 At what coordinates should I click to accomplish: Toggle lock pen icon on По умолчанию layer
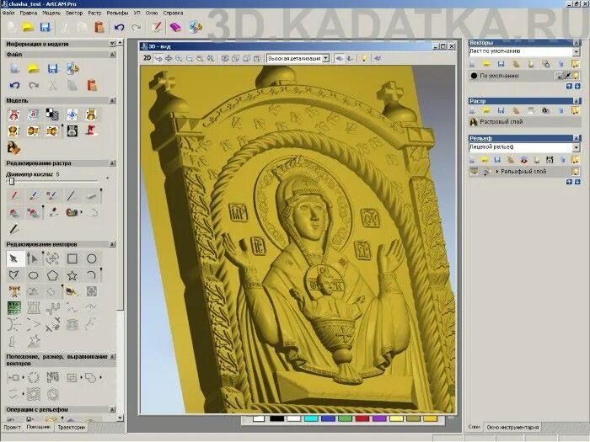[x=568, y=76]
